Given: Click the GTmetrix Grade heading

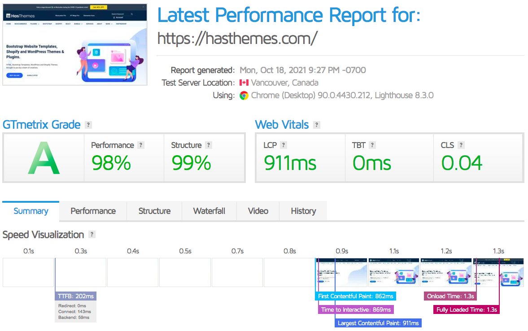Looking at the screenshot, I should [x=41, y=125].
